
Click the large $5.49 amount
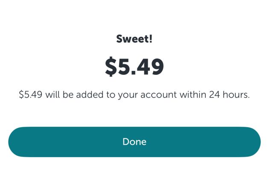[134, 66]
